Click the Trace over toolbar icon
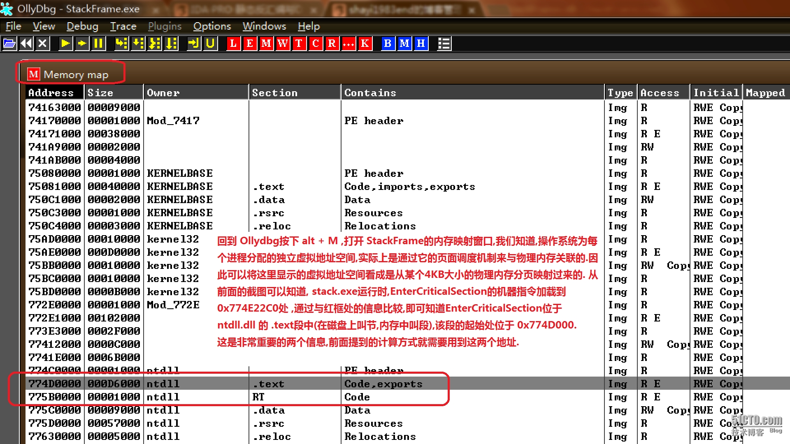The image size is (790, 444). point(171,43)
